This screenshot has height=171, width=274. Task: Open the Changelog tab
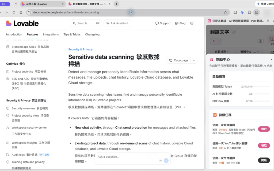coord(92,34)
